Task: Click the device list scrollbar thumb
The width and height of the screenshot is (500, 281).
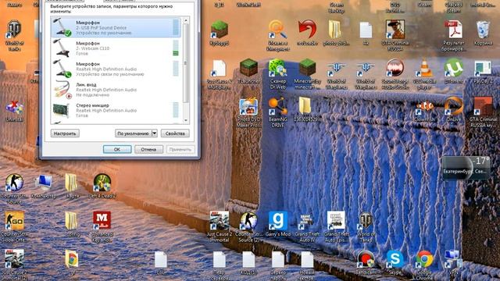Action: coord(186,63)
